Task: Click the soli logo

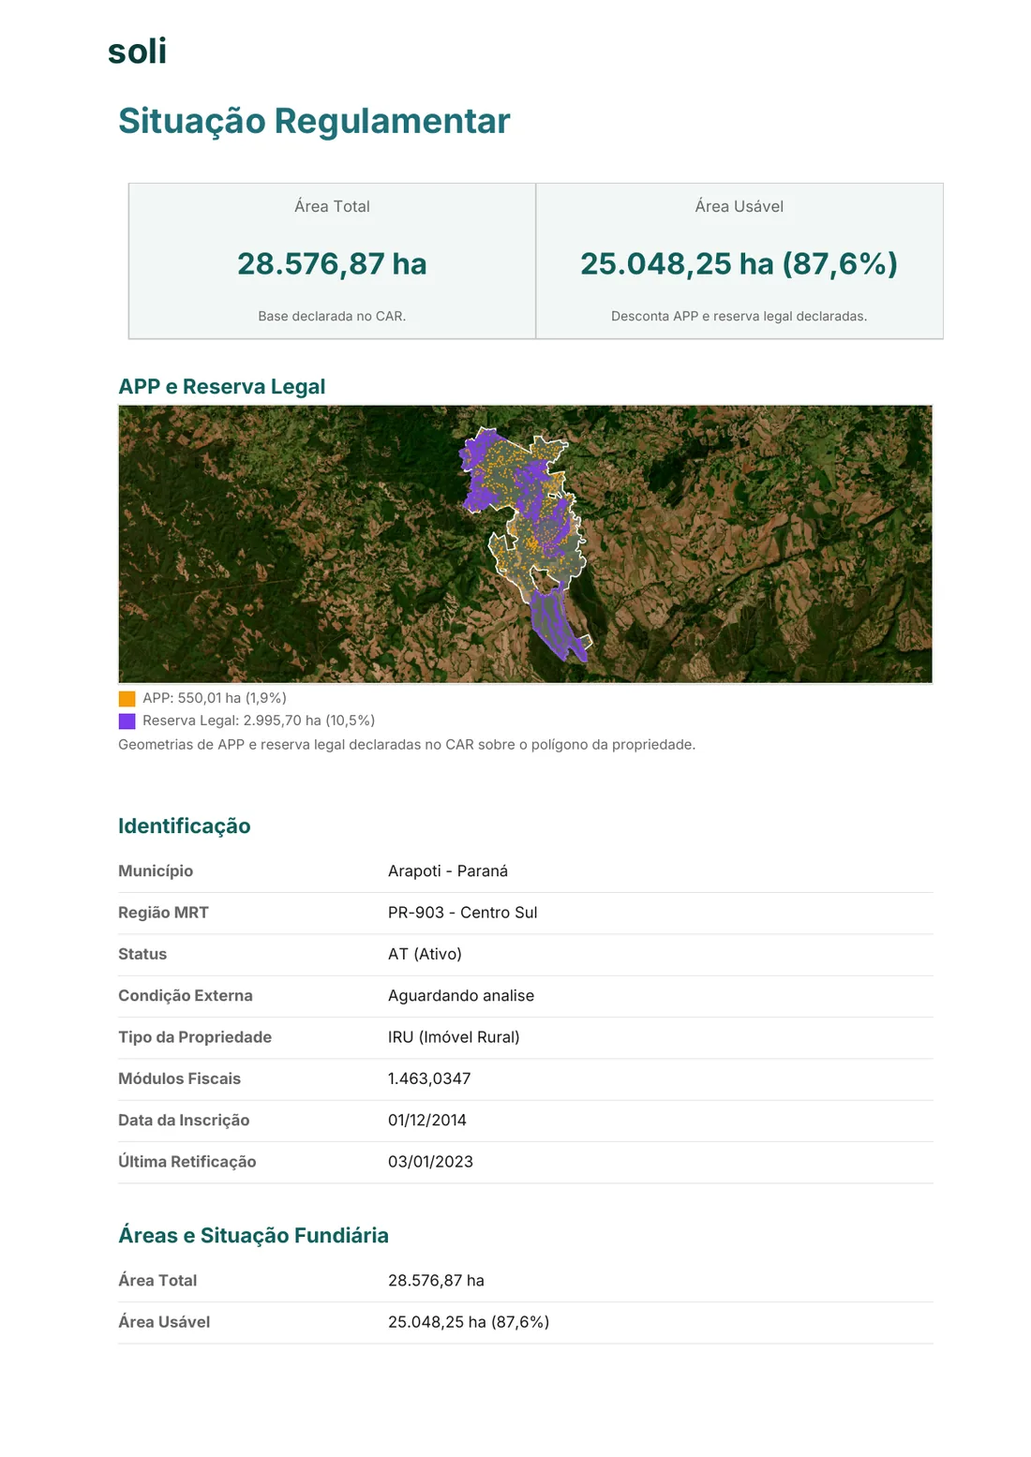Action: coord(137,52)
